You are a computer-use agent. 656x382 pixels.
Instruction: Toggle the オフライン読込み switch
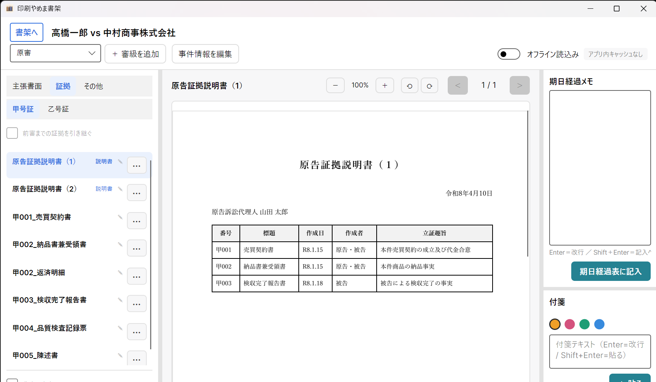[x=509, y=54]
